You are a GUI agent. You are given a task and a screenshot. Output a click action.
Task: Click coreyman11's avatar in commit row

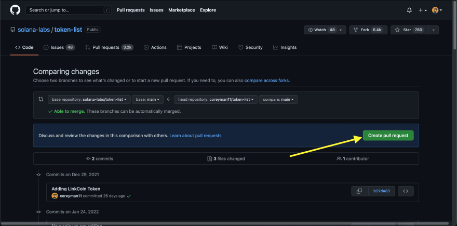pyautogui.click(x=55, y=196)
